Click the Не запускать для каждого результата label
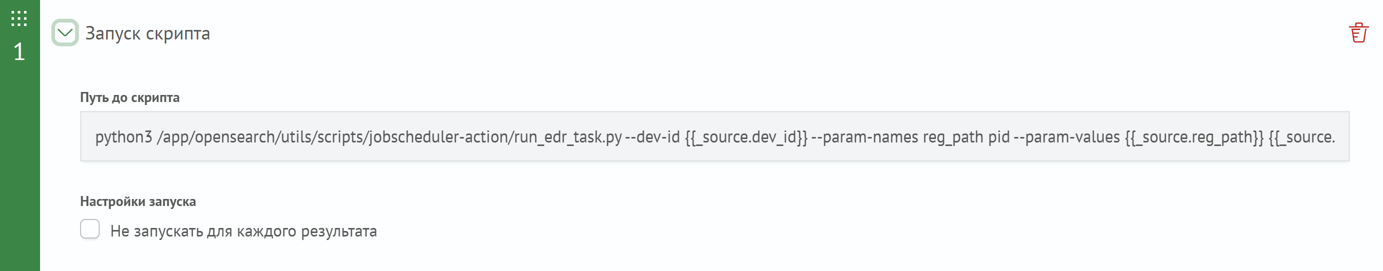1383x271 pixels. point(244,231)
